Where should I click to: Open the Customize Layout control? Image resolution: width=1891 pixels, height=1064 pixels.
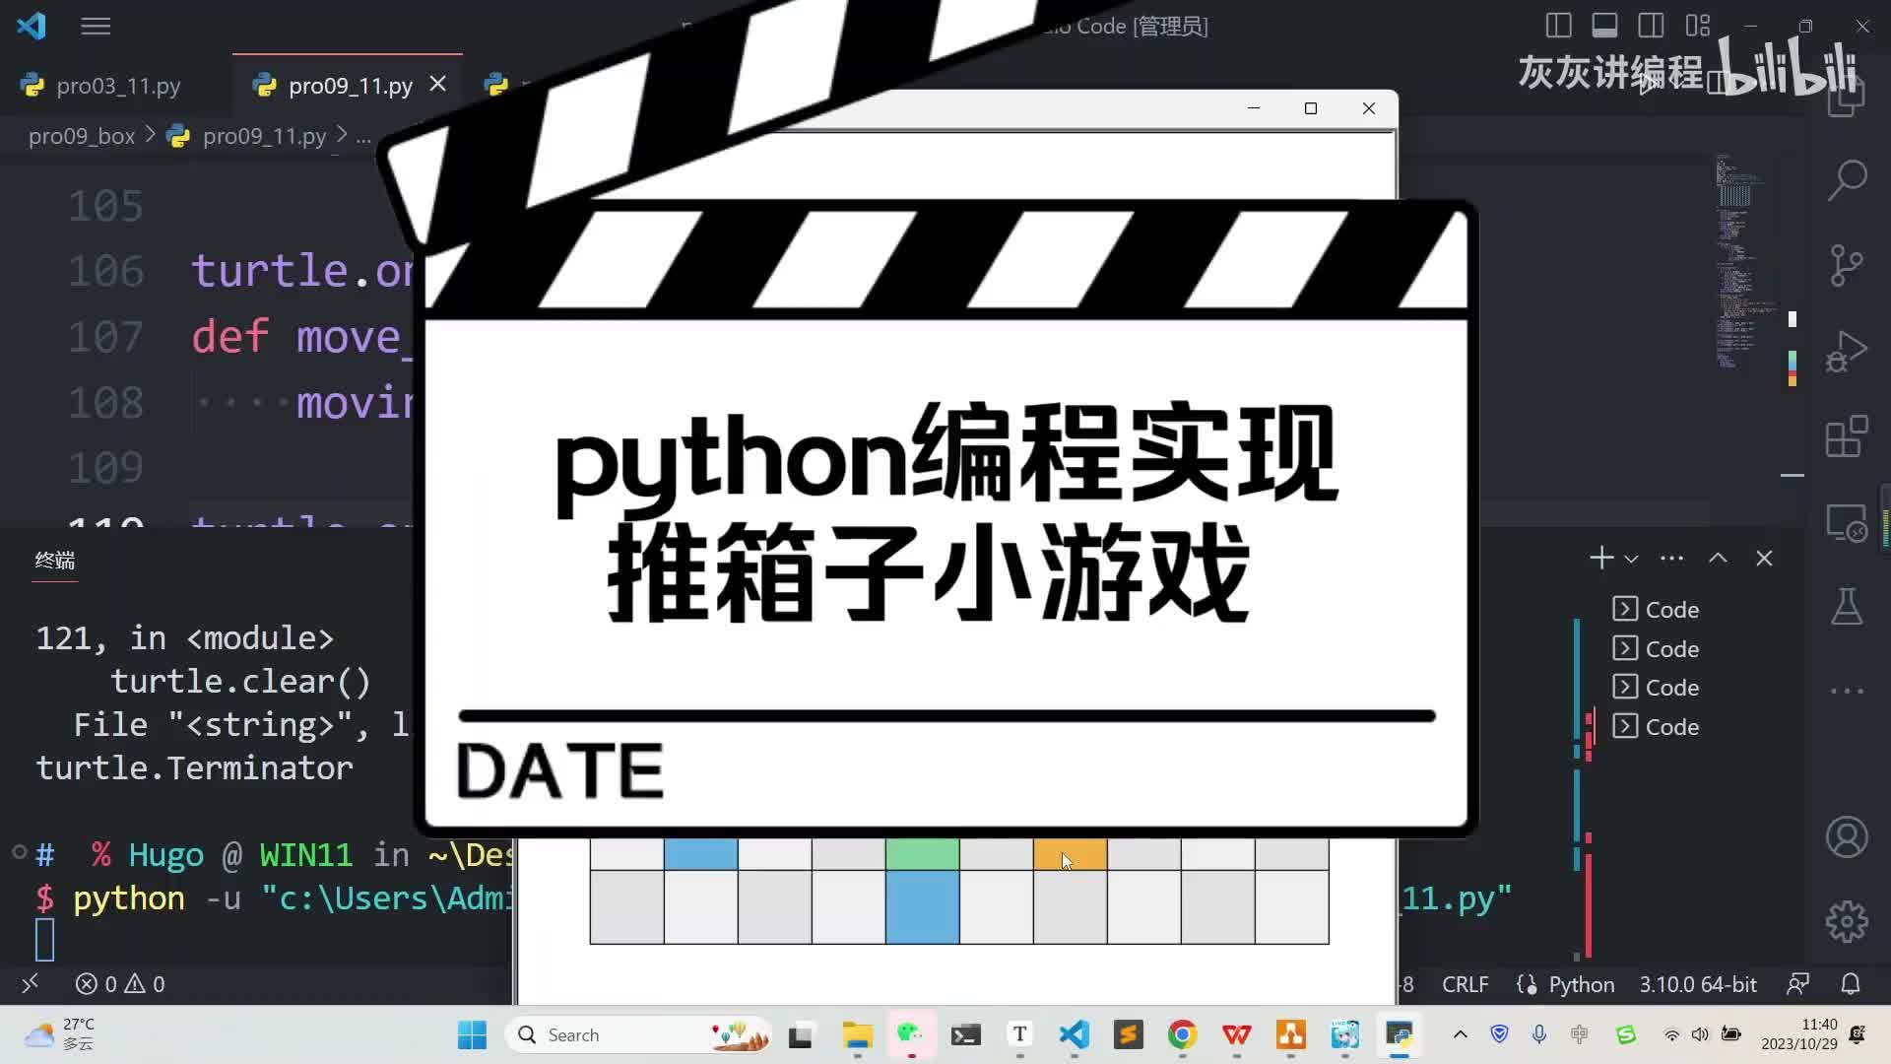pyautogui.click(x=1698, y=26)
